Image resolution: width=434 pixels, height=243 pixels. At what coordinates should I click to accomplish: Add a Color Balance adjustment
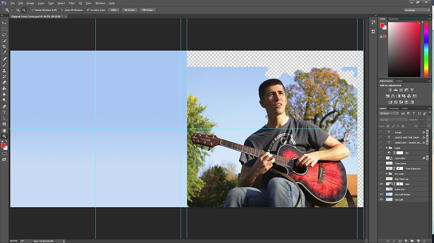tap(393, 96)
